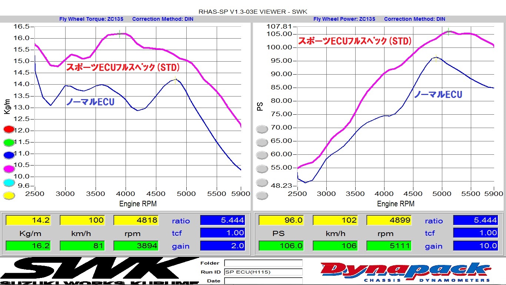This screenshot has width=506, height=285.
Task: Select the magenta run indicator on torque chart
Action: 9,169
